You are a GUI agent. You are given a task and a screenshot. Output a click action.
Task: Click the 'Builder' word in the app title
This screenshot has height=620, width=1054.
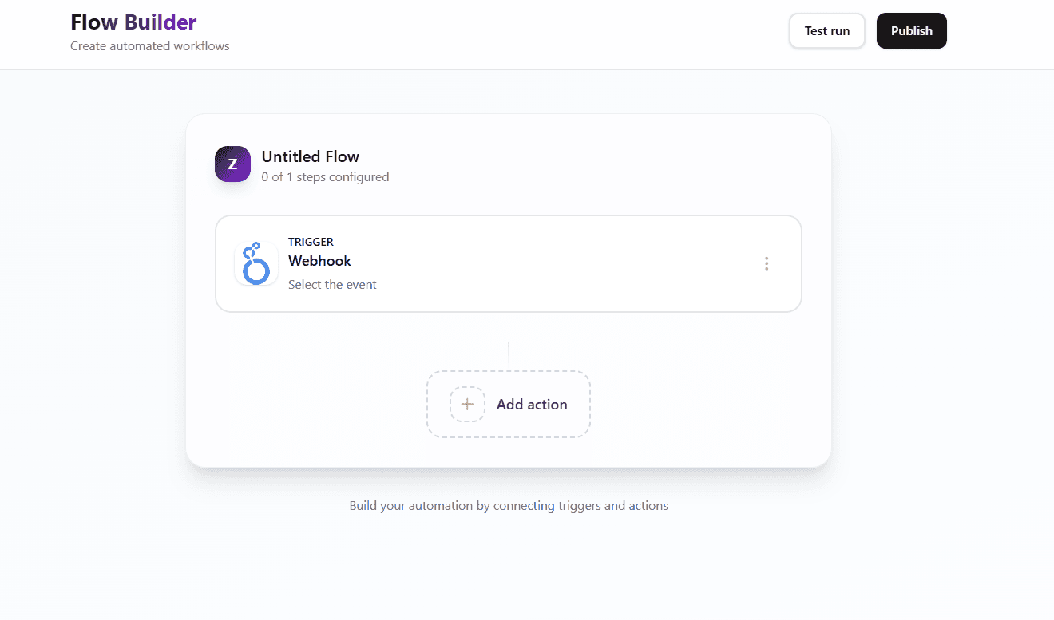click(x=160, y=22)
